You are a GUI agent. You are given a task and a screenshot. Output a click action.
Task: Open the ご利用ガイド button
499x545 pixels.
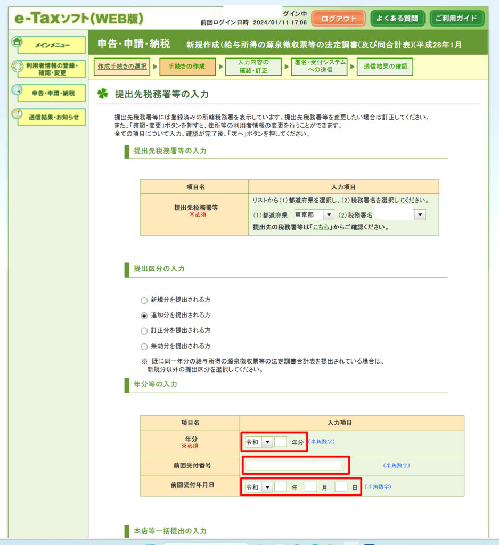pos(457,19)
